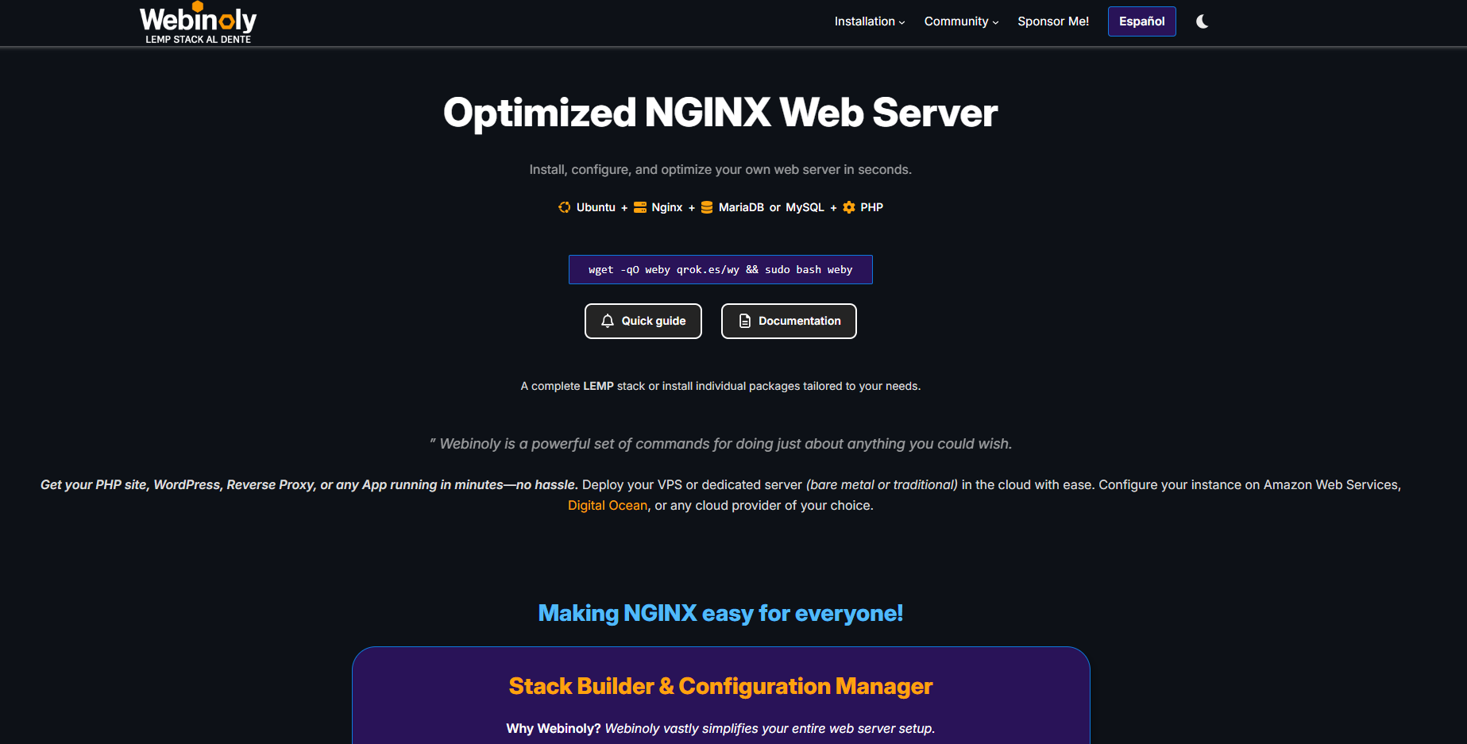Screen dimensions: 1467x744
Task: Toggle the dark mode moon icon
Action: 1203,21
